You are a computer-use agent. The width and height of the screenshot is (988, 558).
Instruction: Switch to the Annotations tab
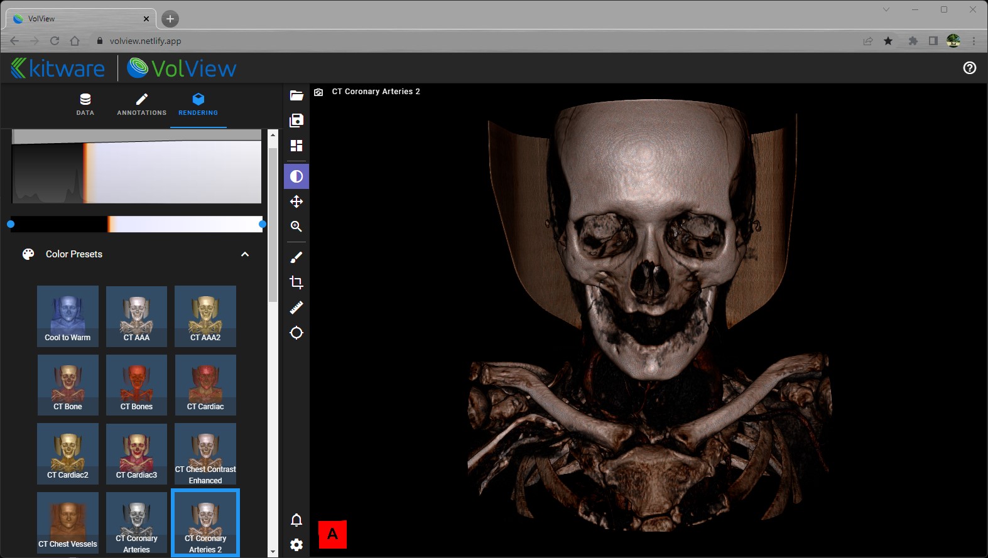tap(142, 104)
